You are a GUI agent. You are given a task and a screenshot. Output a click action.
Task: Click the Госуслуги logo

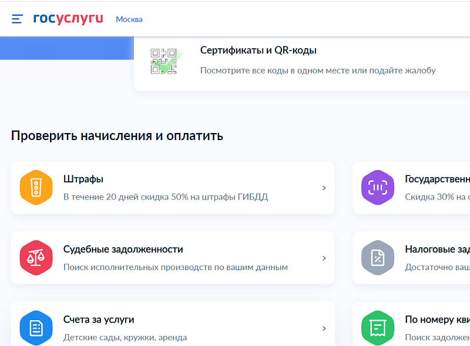click(68, 19)
